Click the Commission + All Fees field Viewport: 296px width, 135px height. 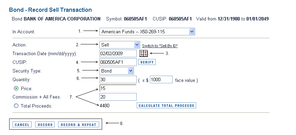pyautogui.click(x=118, y=97)
